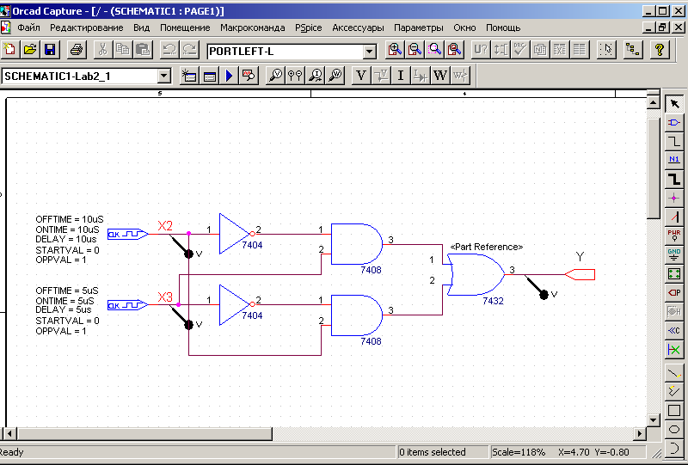Select the 7432 OR gate symbol
Image resolution: width=688 pixels, height=465 pixels.
476,274
